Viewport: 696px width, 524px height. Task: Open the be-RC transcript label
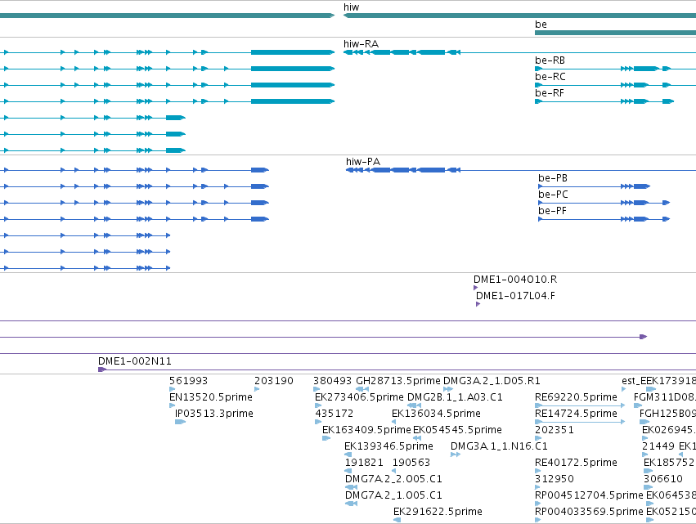point(550,77)
